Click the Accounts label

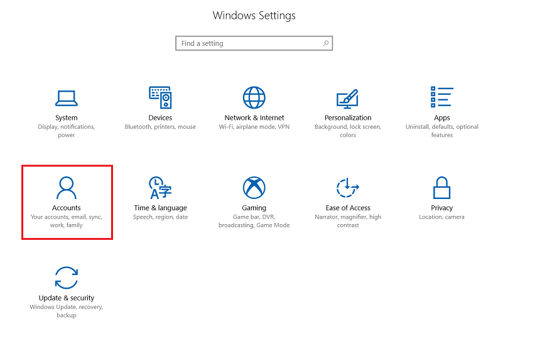[67, 208]
